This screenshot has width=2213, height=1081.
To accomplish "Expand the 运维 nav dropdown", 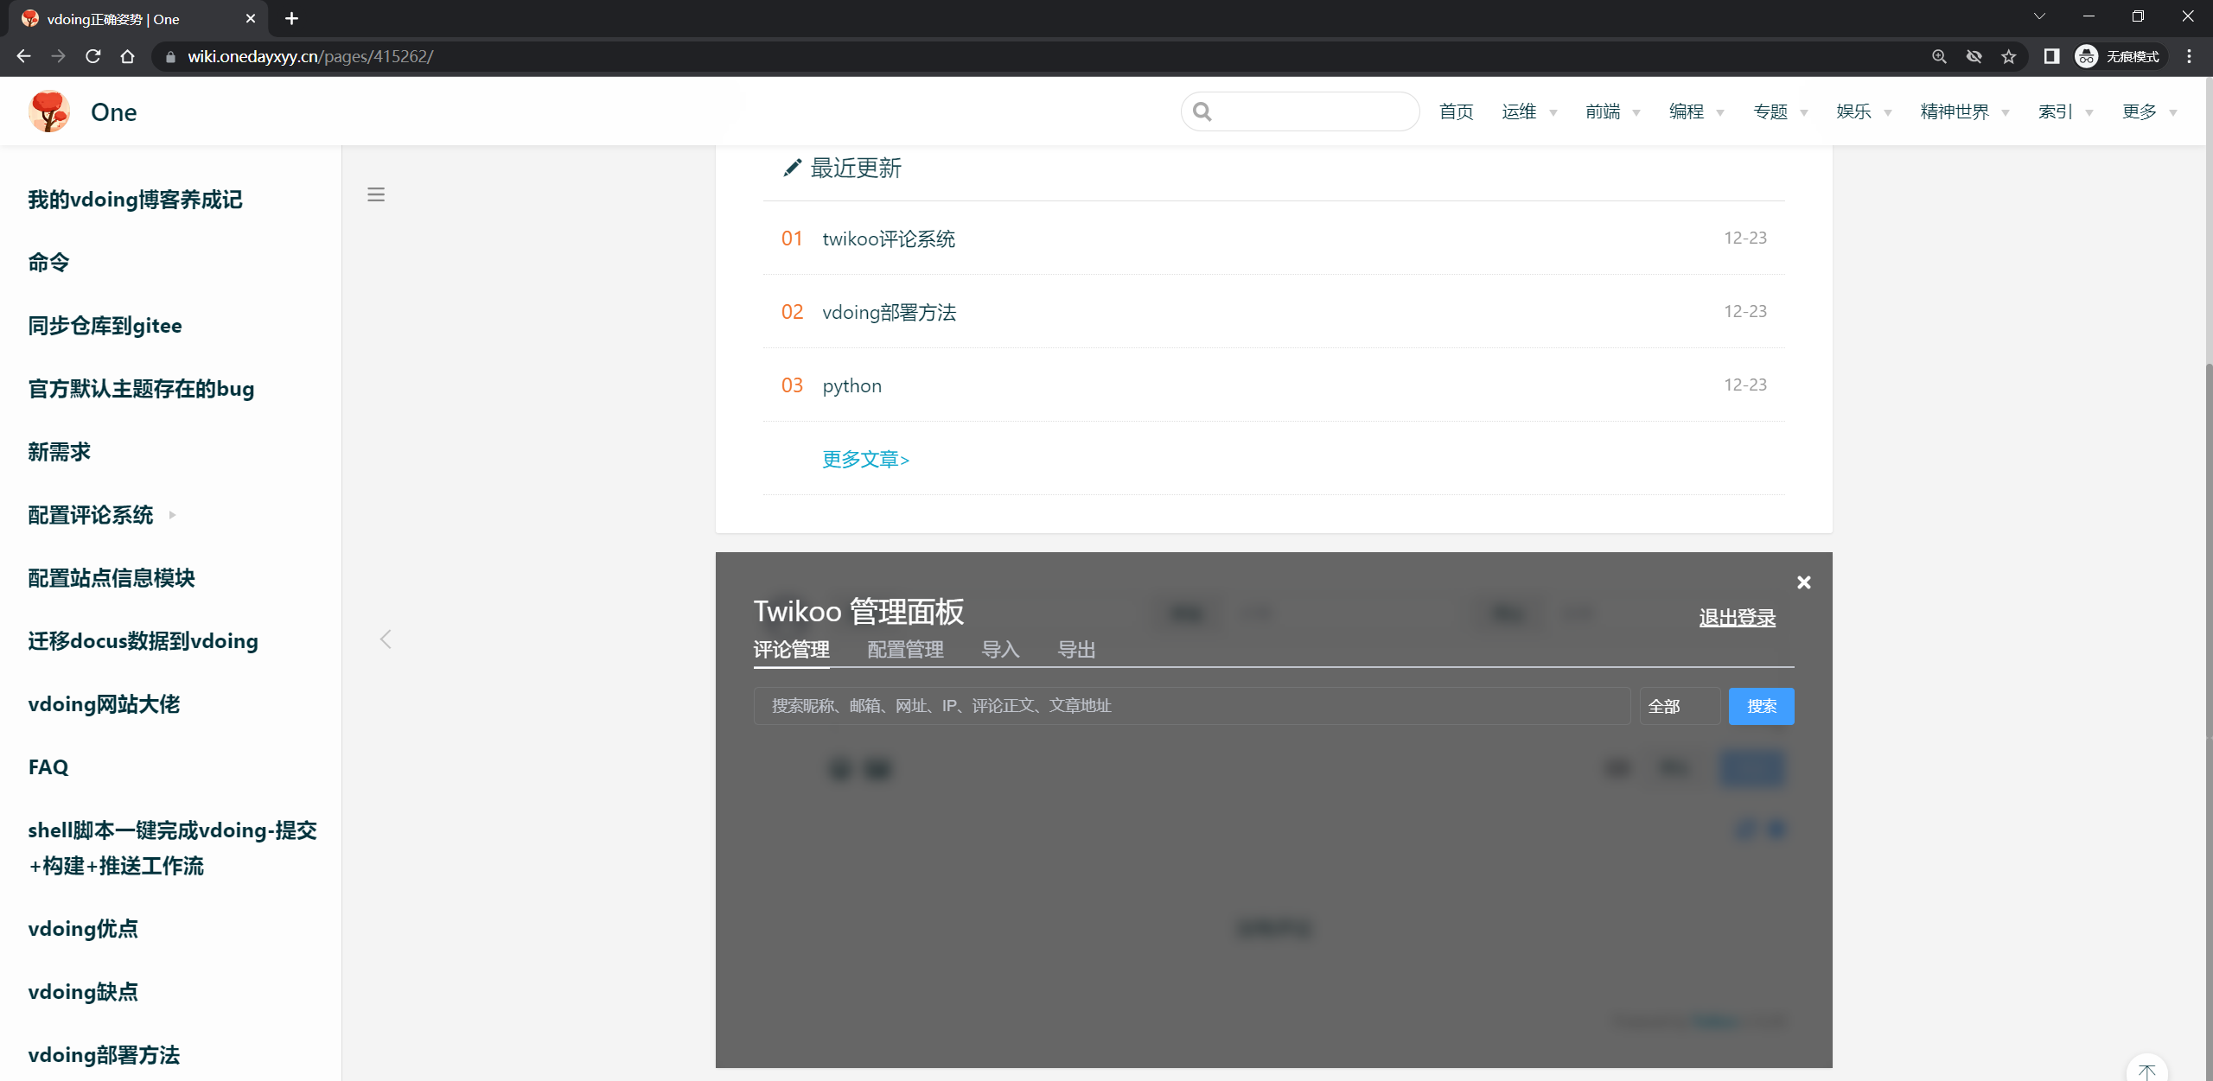I will (x=1529, y=111).
